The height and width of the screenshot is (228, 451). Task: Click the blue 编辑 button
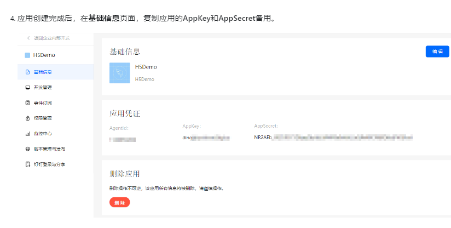click(x=437, y=52)
